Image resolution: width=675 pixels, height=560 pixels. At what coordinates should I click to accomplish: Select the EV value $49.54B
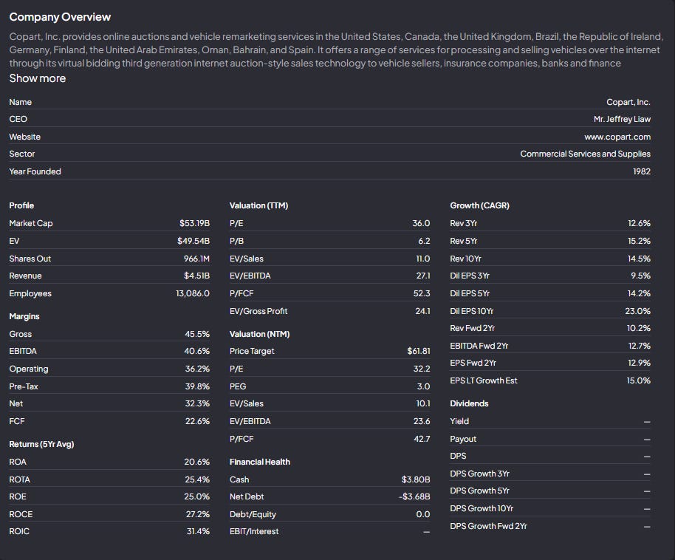[x=193, y=241]
